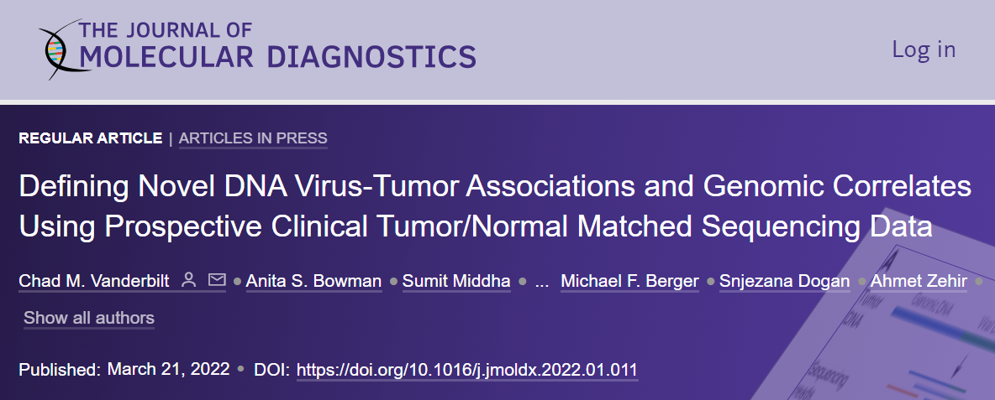
Task: Select author Chad M. Vanderbilt
Action: click(94, 281)
